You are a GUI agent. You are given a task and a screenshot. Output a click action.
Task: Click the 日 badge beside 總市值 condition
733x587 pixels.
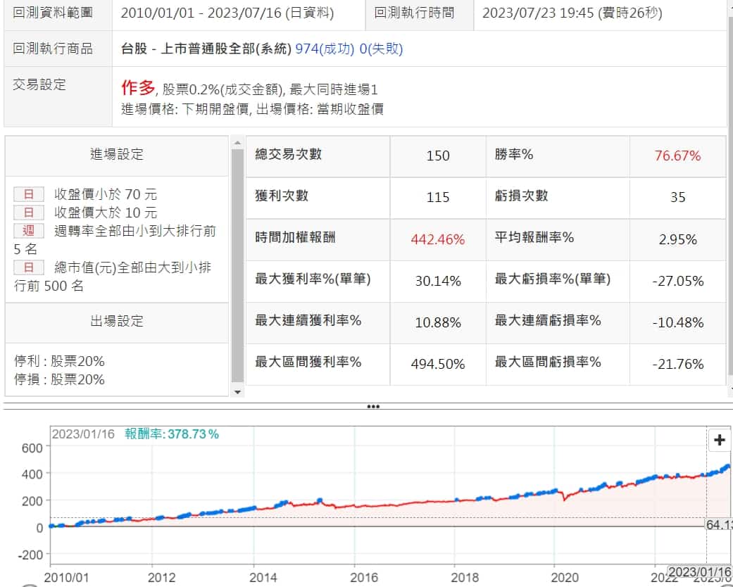[x=29, y=267]
